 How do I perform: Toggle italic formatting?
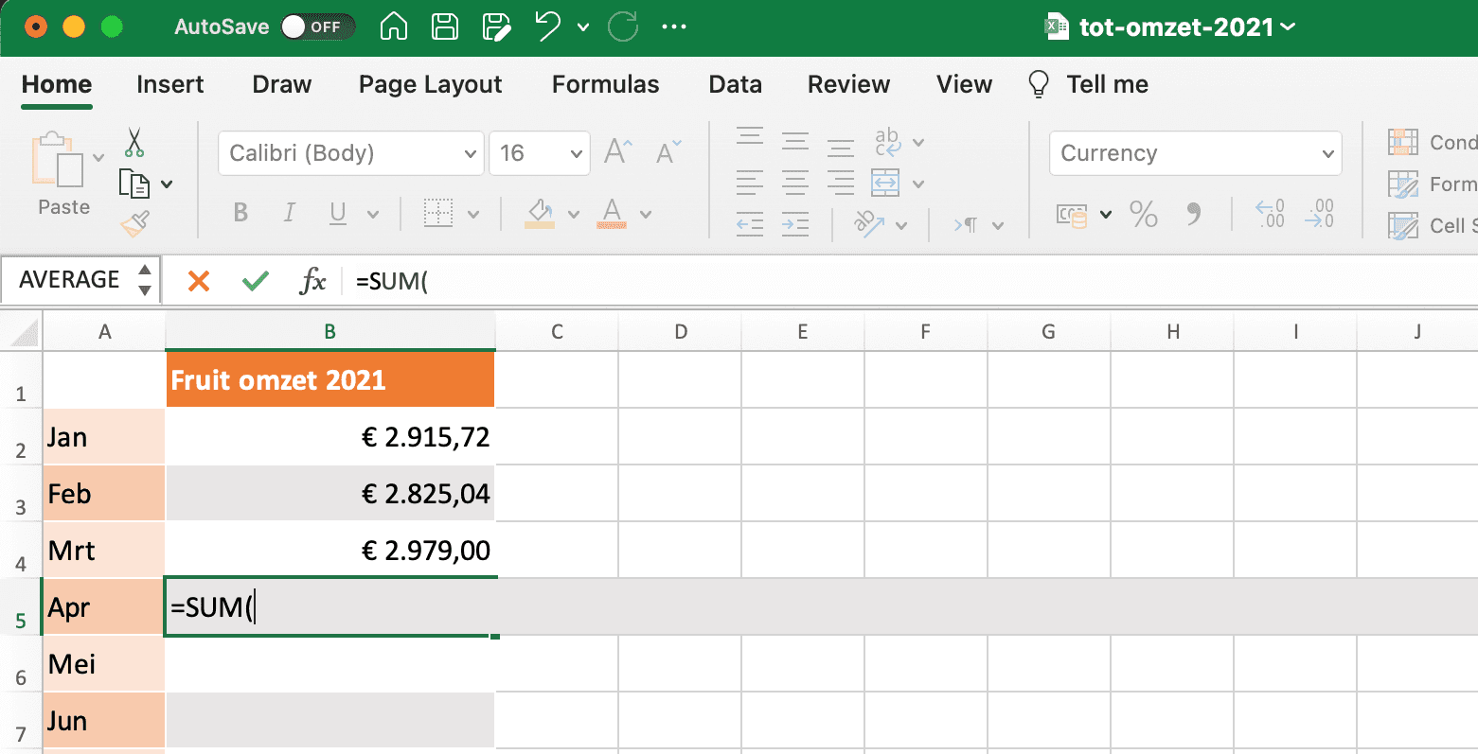[x=289, y=212]
